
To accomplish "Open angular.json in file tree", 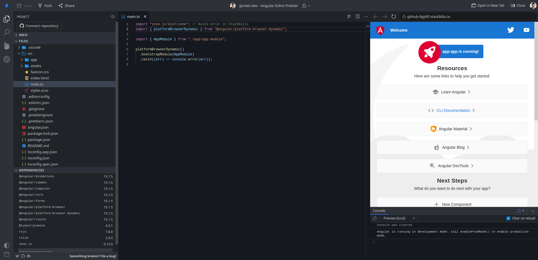I will [x=64, y=127].
